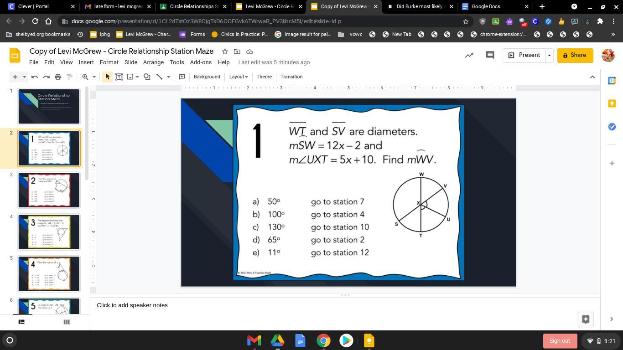Screen dimensions: 623x350
Task: Expand the zoom level dropdown arrow
Action: click(x=94, y=77)
